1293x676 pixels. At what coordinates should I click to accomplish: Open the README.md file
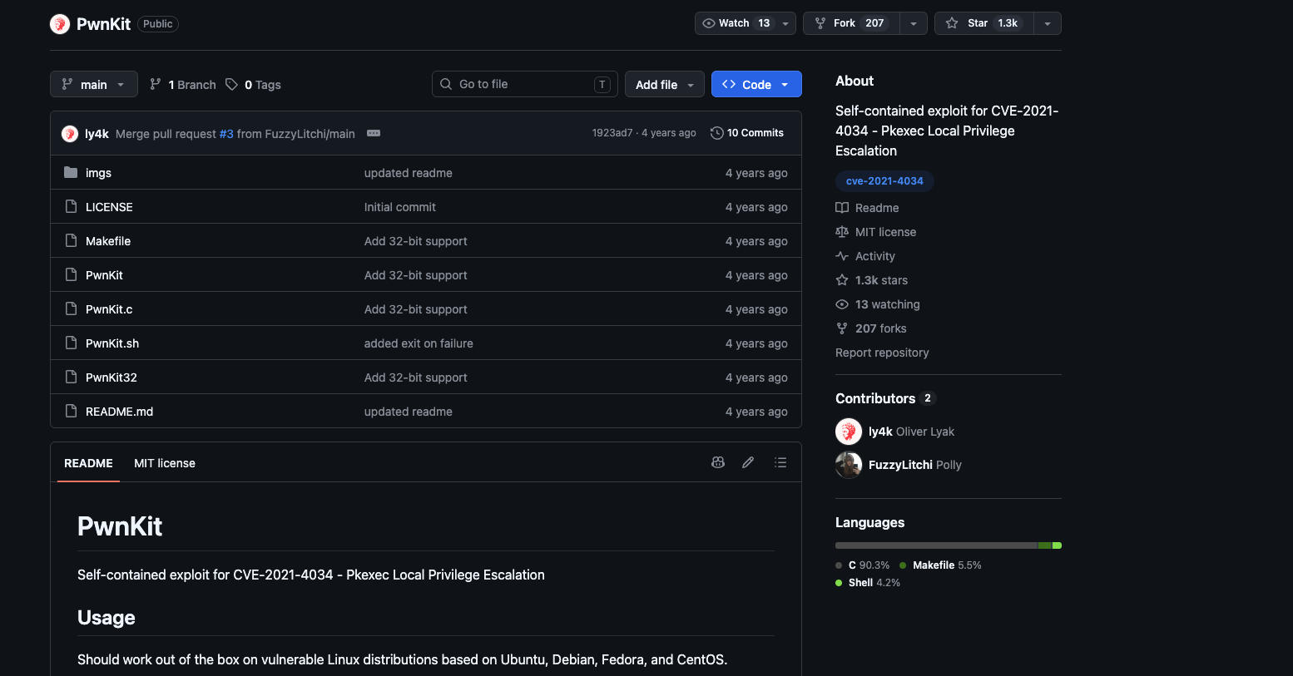(119, 412)
